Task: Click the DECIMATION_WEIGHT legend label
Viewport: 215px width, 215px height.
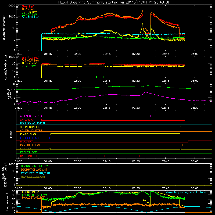Action: (x=34, y=170)
